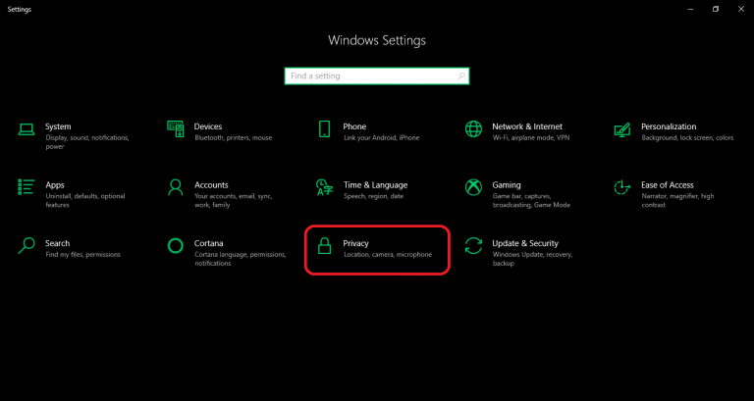Click 'Your accounts, email, sync' description
The width and height of the screenshot is (754, 401).
[234, 200]
